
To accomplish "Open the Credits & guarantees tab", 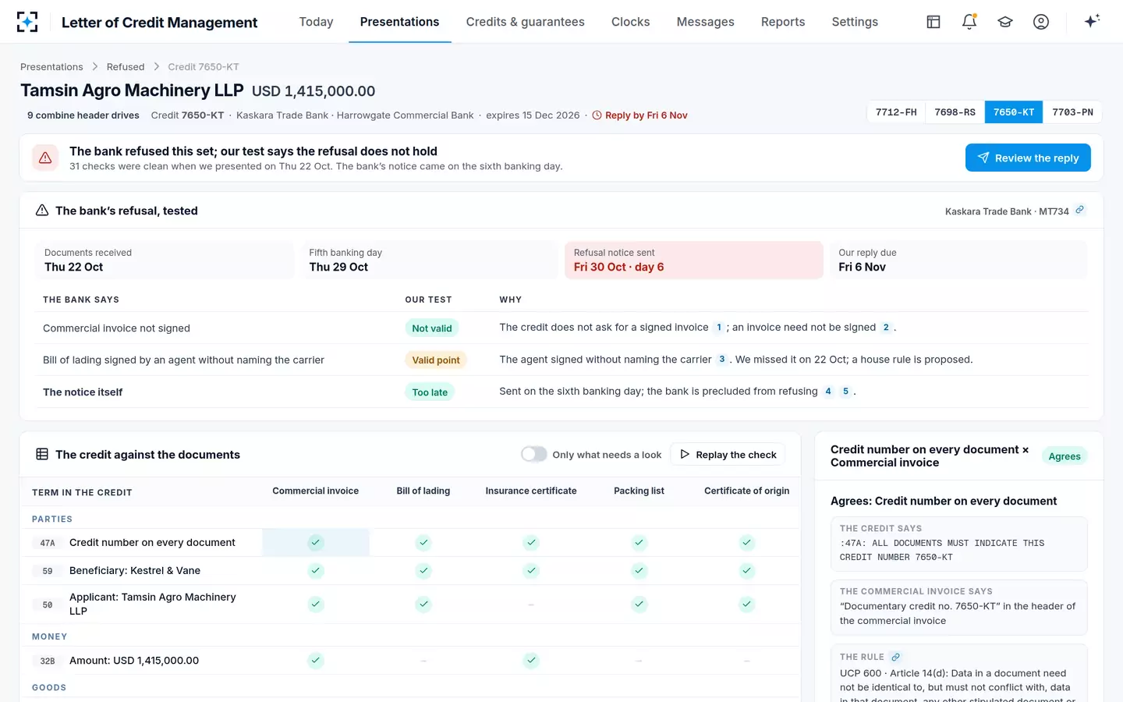I will pyautogui.click(x=525, y=22).
